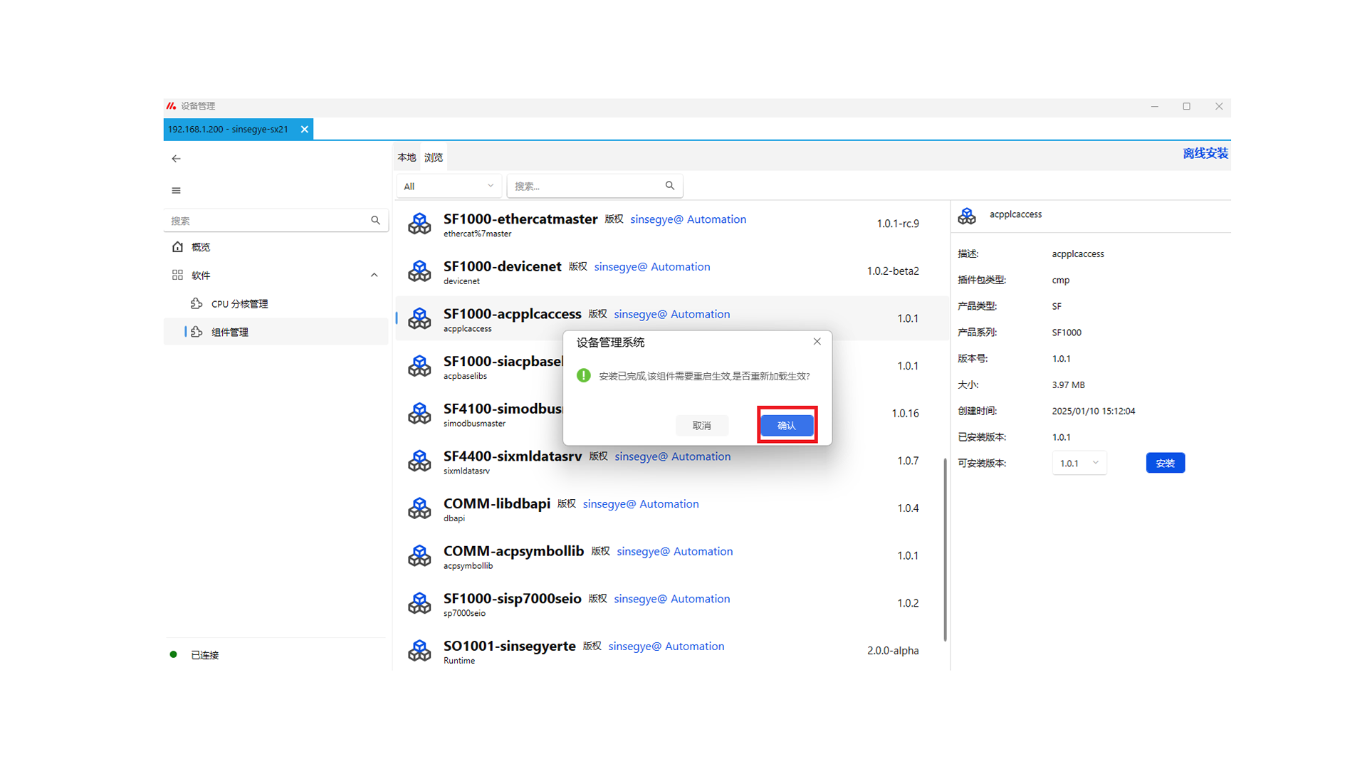Screen dimensions: 1367x769
Task: Select CPU 分核管理 in sidebar
Action: pyautogui.click(x=239, y=304)
